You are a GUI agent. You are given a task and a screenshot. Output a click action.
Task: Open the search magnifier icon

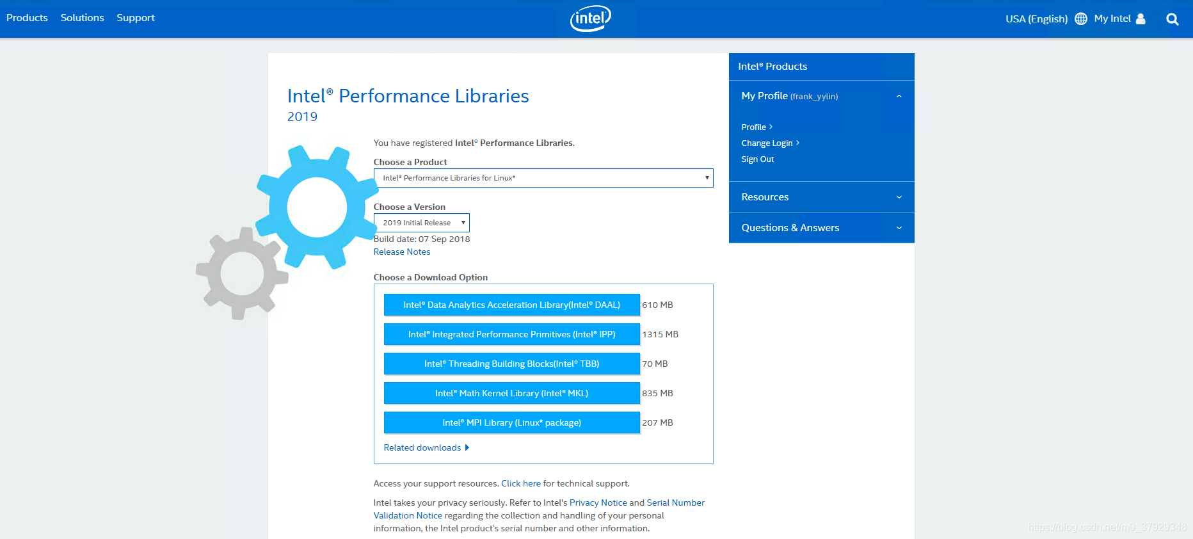pos(1172,19)
